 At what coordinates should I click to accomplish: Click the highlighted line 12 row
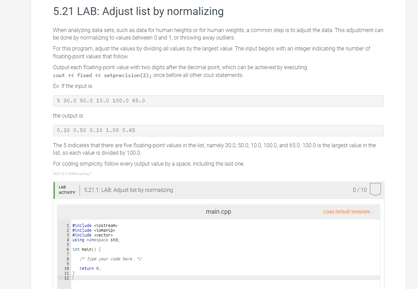pyautogui.click(x=136, y=278)
